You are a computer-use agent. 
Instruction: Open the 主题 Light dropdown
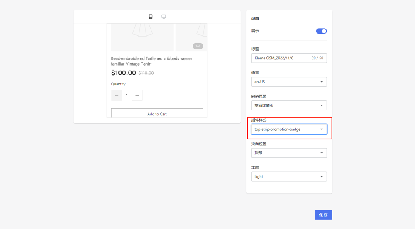(289, 177)
